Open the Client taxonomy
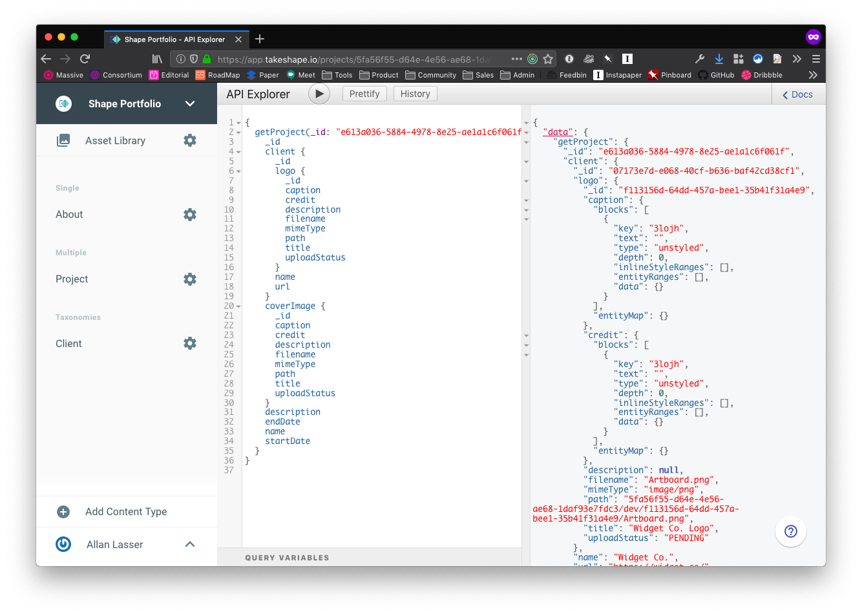Image resolution: width=862 pixels, height=614 pixels. [x=68, y=343]
